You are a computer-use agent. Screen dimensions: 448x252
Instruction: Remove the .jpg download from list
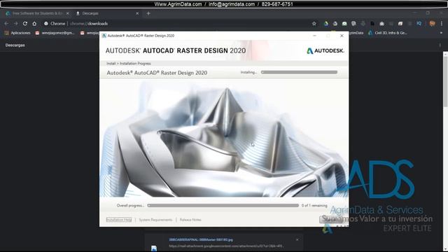297,239
